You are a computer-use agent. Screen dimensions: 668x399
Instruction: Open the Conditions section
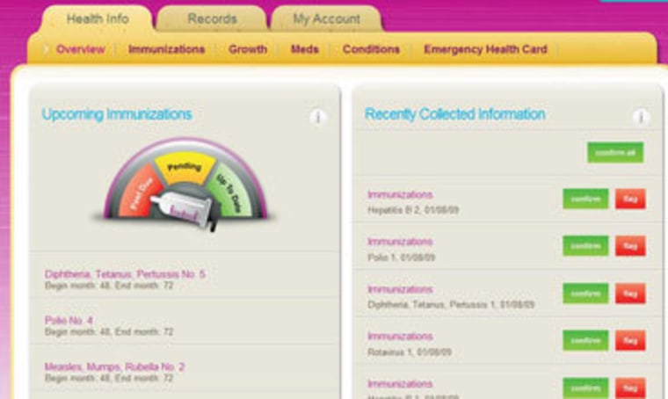(371, 49)
